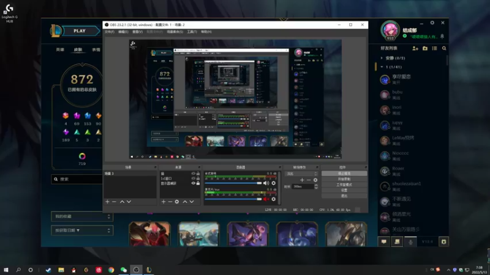
Task: Open bug report icon at bottom right of League client
Action: pos(443,241)
